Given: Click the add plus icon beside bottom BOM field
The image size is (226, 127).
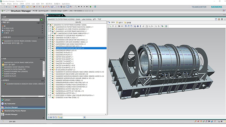Looking at the screenshot, I should (x=84, y=117).
